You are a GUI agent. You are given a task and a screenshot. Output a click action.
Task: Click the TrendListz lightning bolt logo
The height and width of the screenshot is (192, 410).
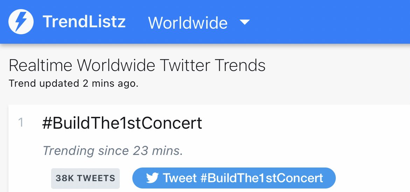click(x=21, y=22)
